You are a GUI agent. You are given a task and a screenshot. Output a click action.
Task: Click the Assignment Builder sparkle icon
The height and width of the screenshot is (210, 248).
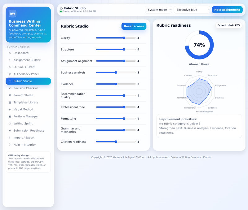click(10, 60)
